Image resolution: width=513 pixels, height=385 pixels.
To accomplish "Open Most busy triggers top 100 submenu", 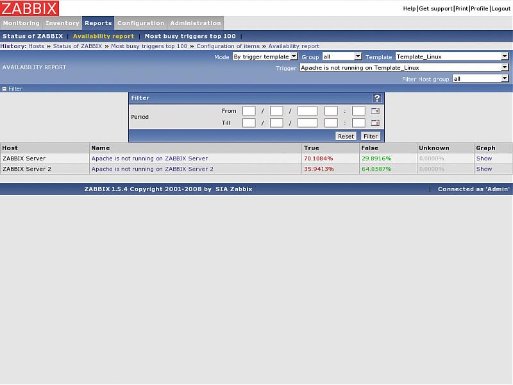I will coord(190,37).
